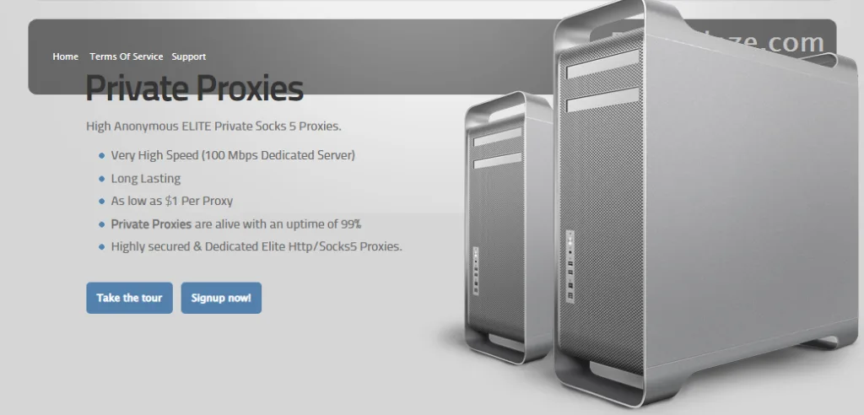Click bold Private Proxies text in uptime line
The image size is (864, 415).
[151, 224]
